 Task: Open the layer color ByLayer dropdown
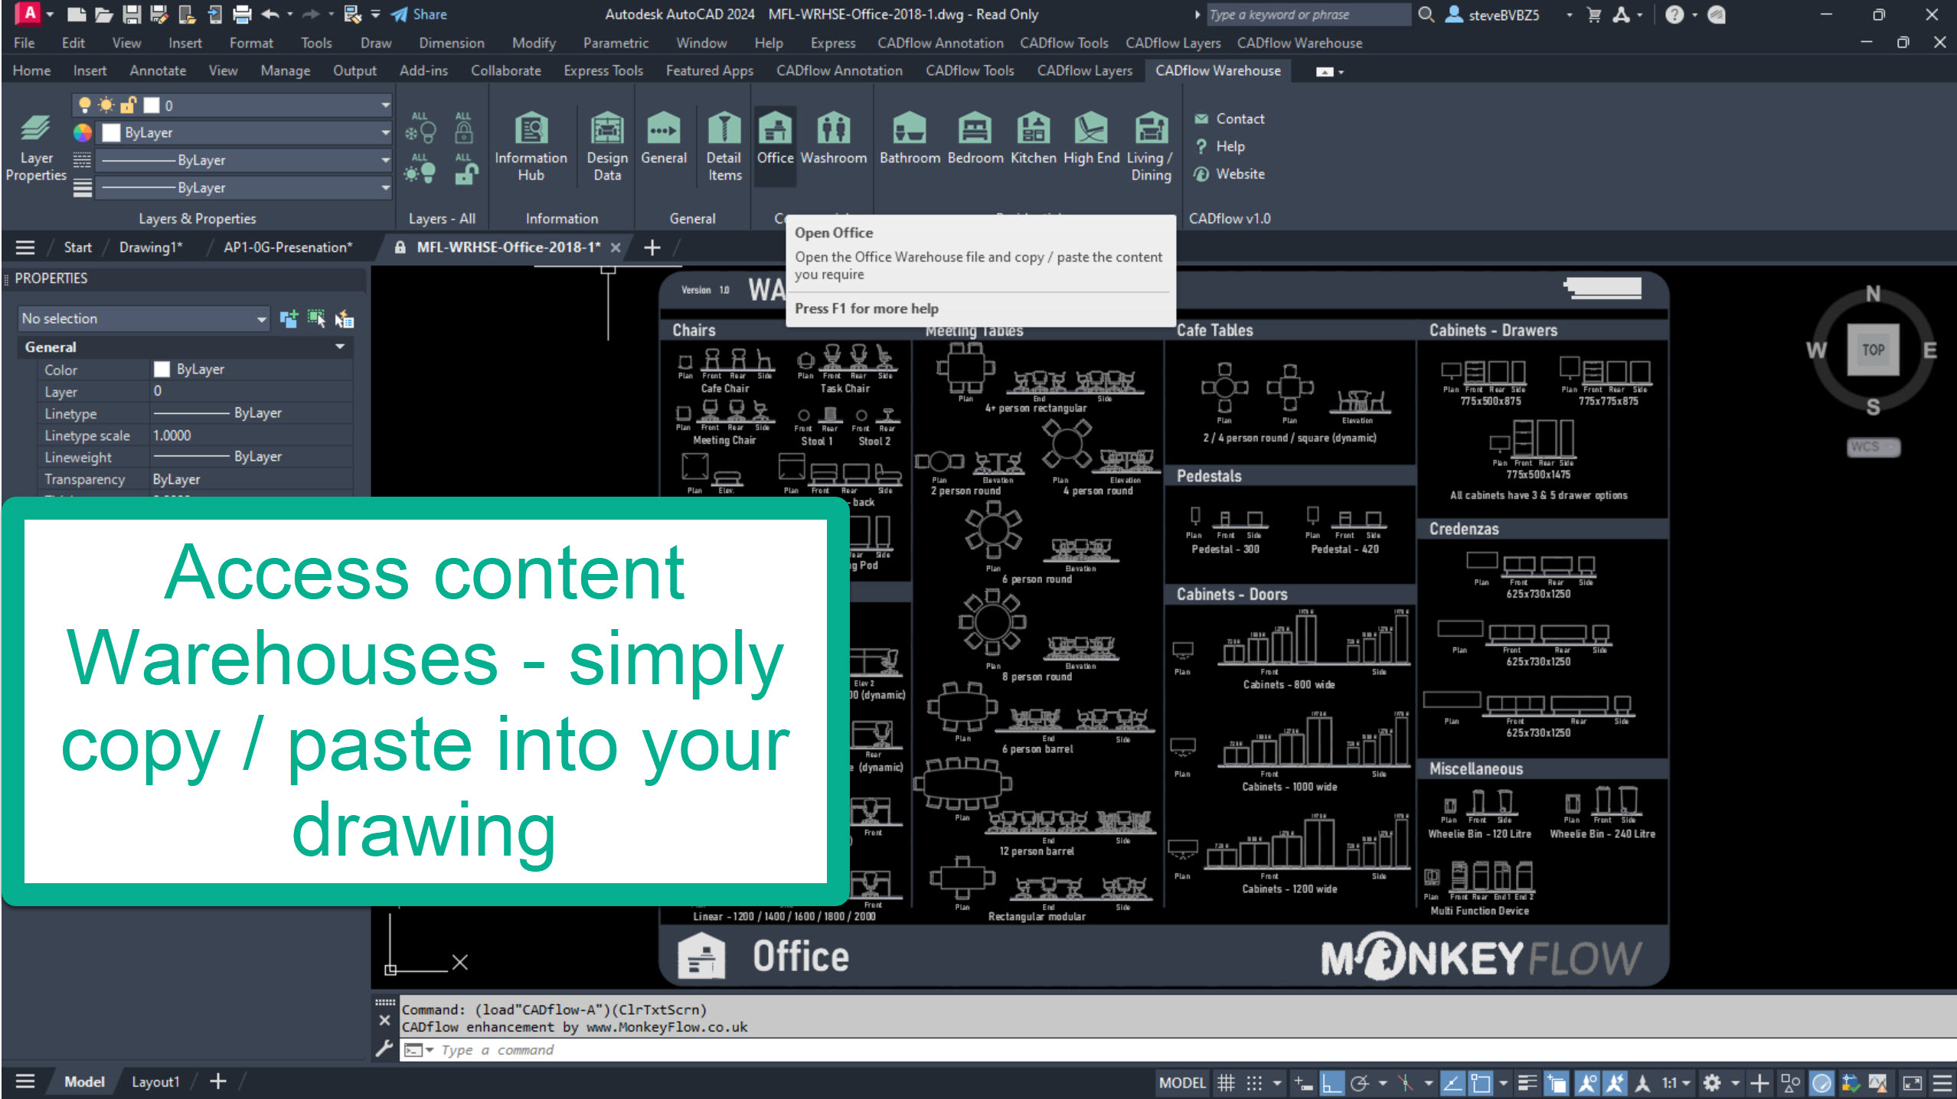[385, 133]
